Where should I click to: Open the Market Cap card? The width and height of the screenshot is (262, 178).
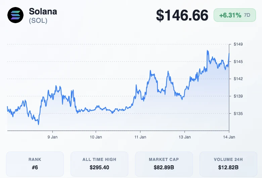pyautogui.click(x=164, y=164)
